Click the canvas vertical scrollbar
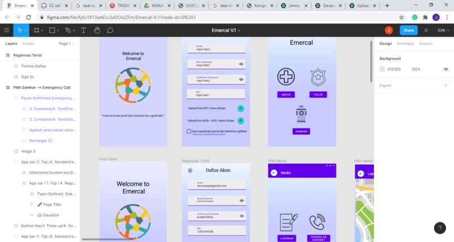 371,61
